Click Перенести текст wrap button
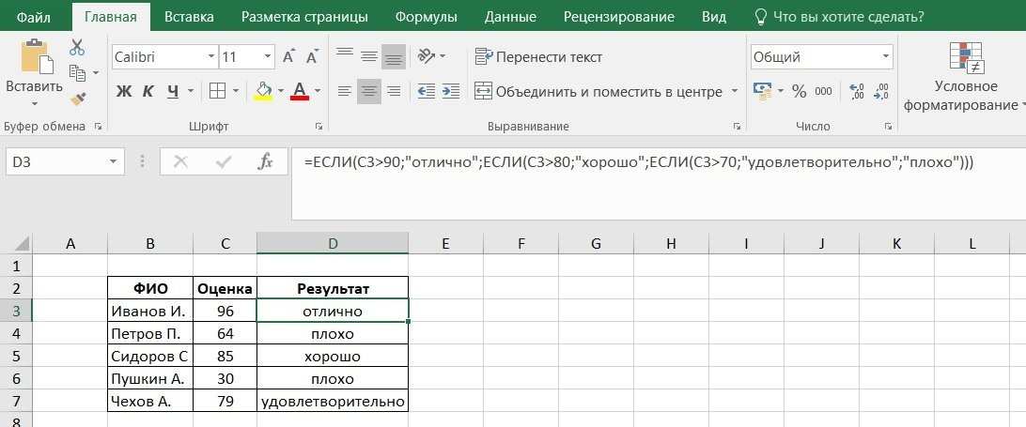1026x427 pixels. [x=538, y=57]
